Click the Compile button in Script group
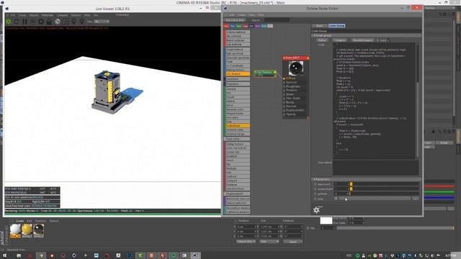The width and height of the screenshot is (461, 259). click(x=339, y=40)
